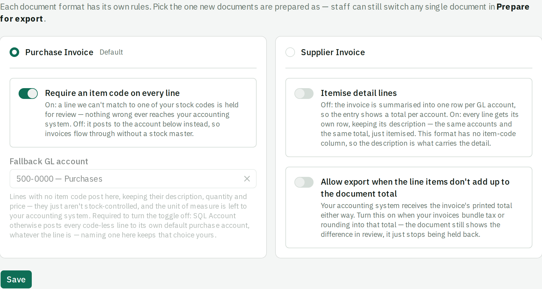The width and height of the screenshot is (542, 289).
Task: Select the Purchase Invoice radio button
Action: tap(14, 52)
